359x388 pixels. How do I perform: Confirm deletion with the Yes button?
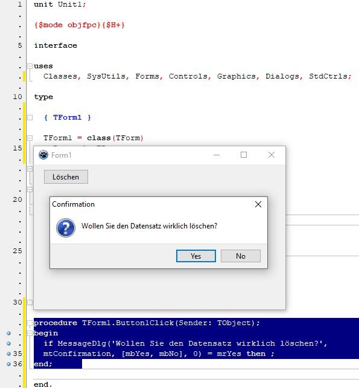[x=196, y=256]
